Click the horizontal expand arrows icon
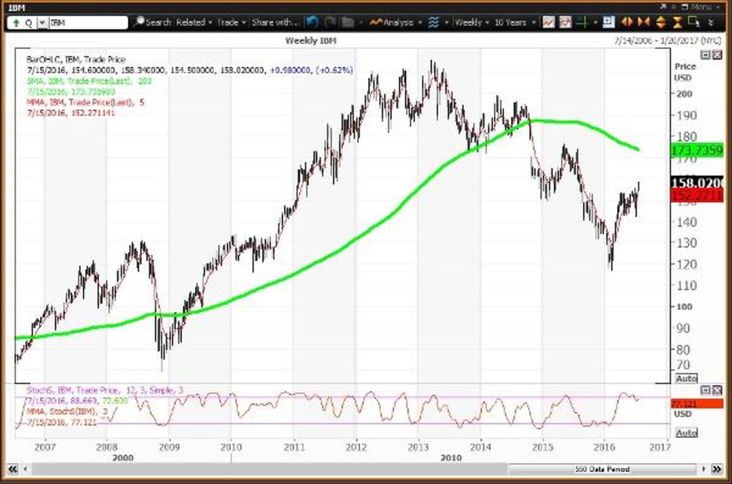Viewport: 732px width, 484px height. point(626,22)
